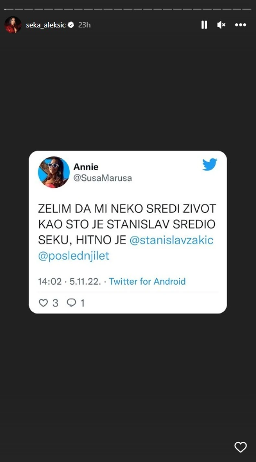Click the tweet text starting ZELIM DA MI
Screen dimensions: 256x462
[127, 232]
